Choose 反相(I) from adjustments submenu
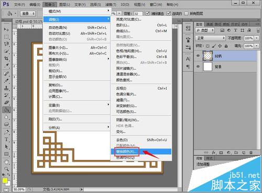 (x=141, y=88)
